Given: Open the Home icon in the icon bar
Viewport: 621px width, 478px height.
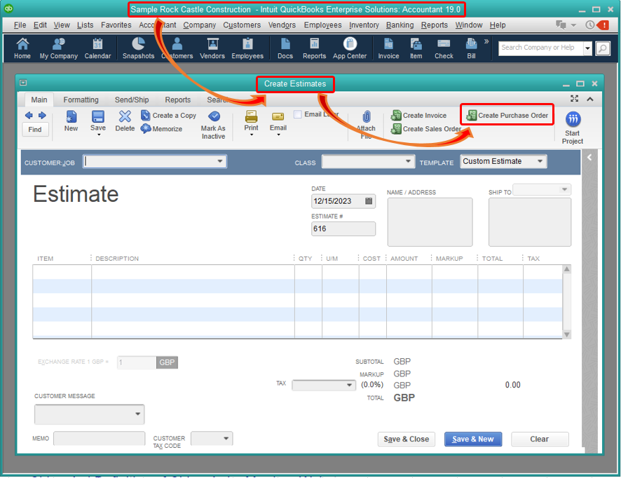Looking at the screenshot, I should pos(22,48).
